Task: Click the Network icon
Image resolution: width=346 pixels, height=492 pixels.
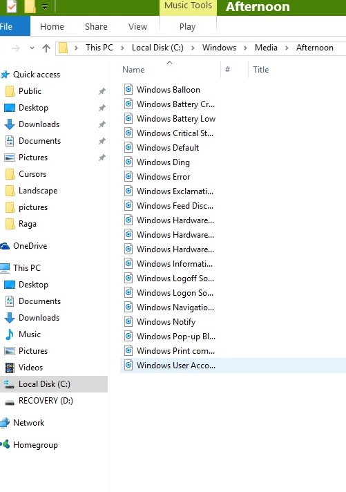Action: [x=5, y=423]
